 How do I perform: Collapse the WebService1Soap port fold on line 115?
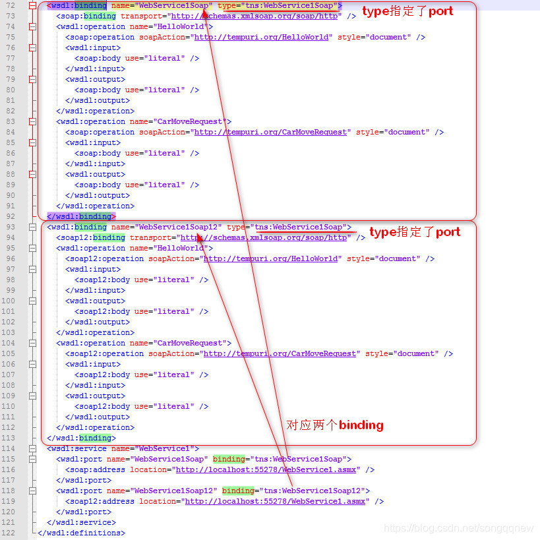(33, 459)
